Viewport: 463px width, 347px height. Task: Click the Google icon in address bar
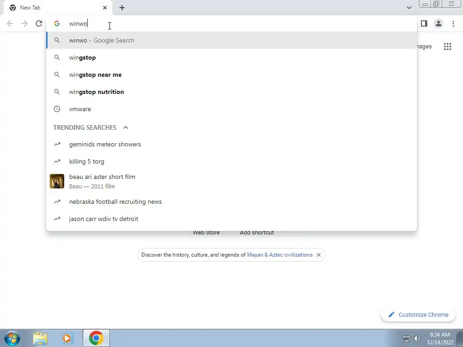[x=57, y=23]
